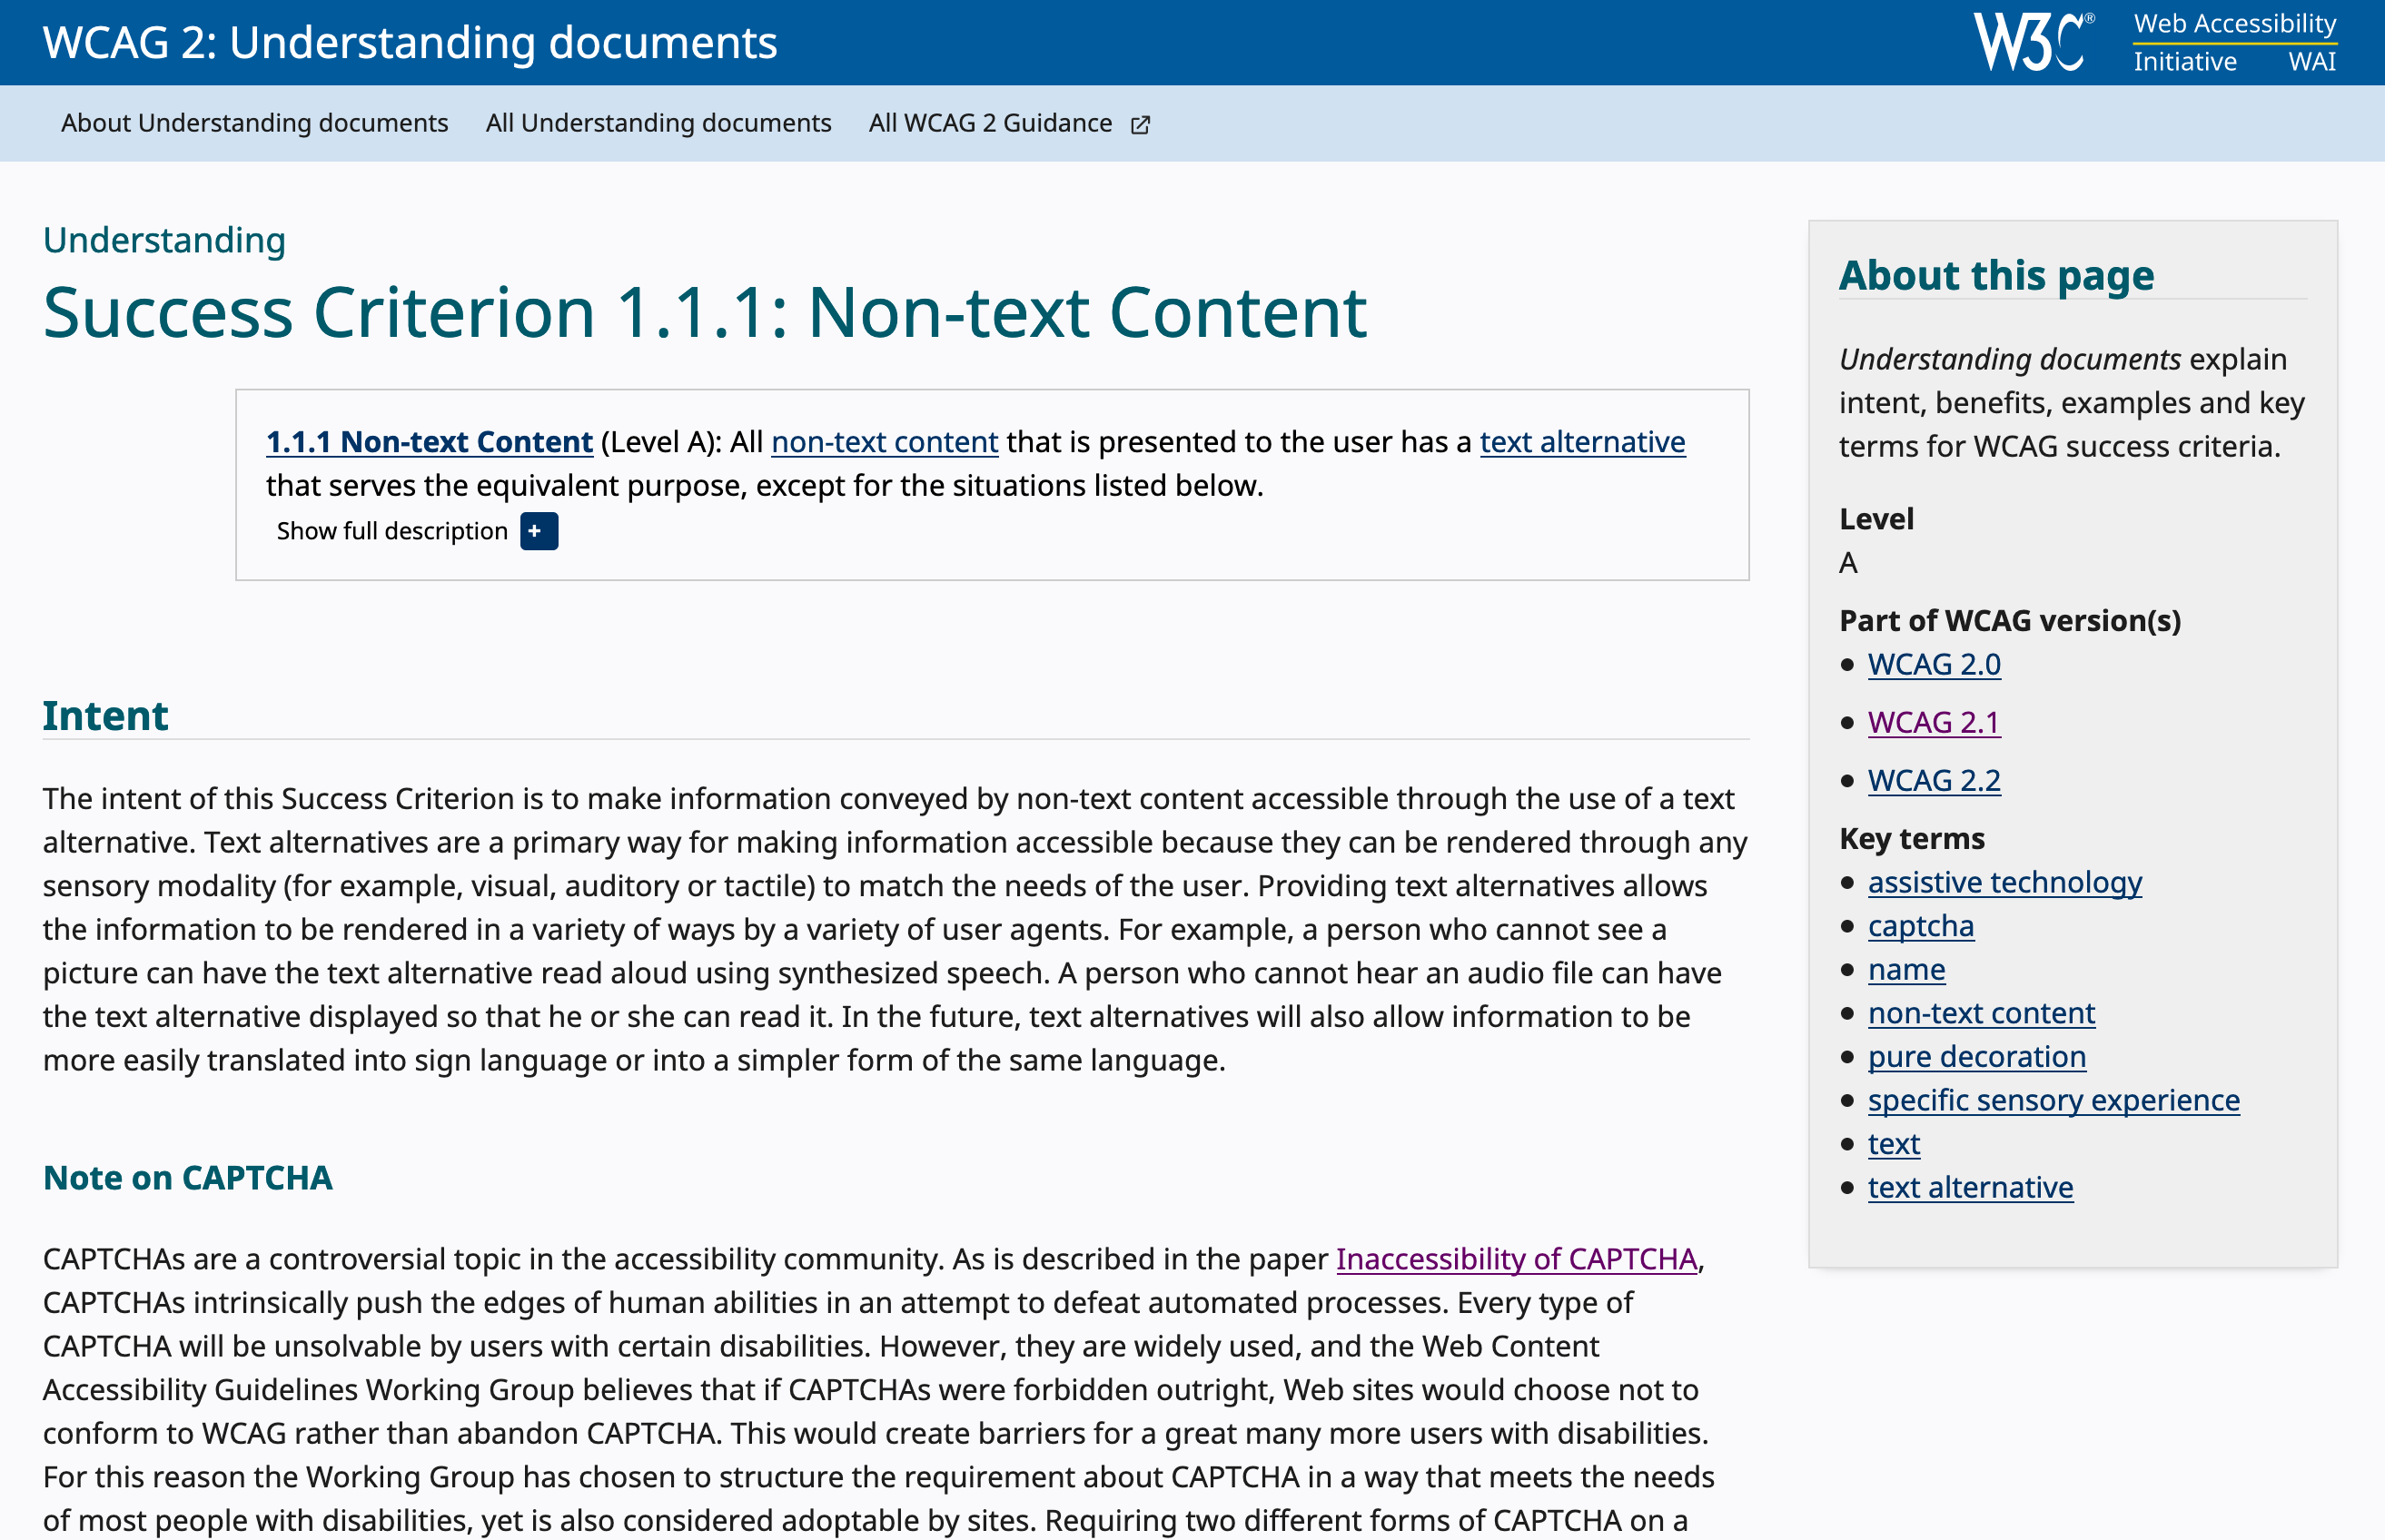Click the W3C logo

click(x=2032, y=42)
